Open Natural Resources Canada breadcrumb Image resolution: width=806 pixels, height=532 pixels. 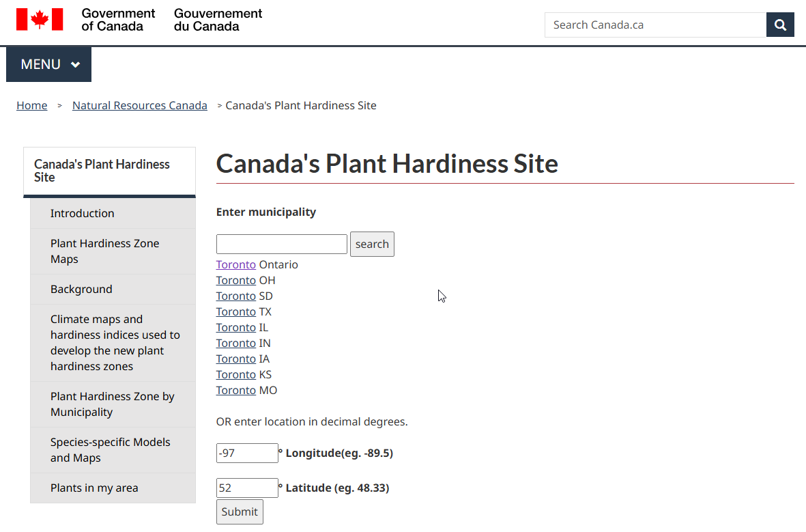click(x=140, y=105)
